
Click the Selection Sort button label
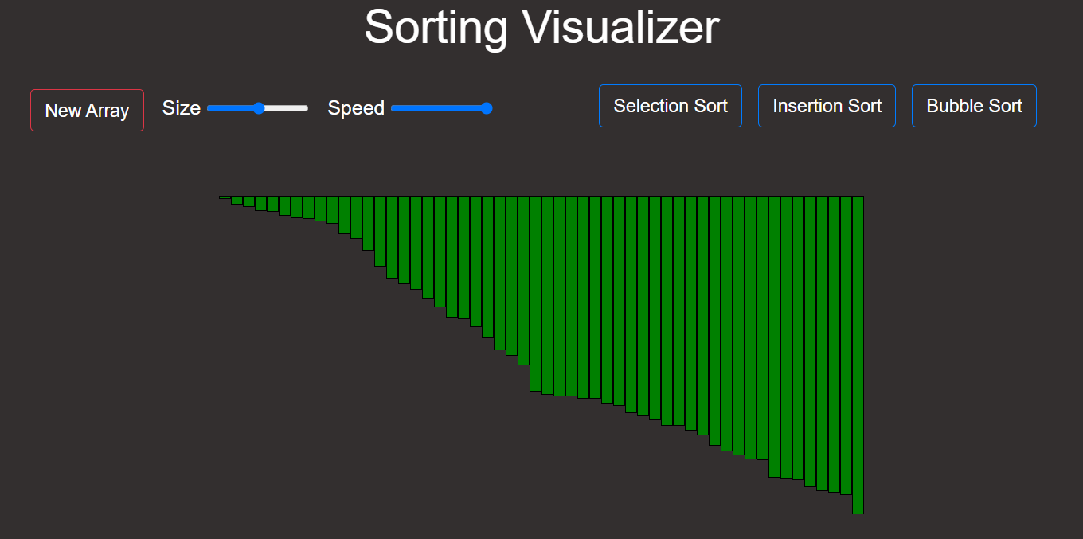point(670,105)
